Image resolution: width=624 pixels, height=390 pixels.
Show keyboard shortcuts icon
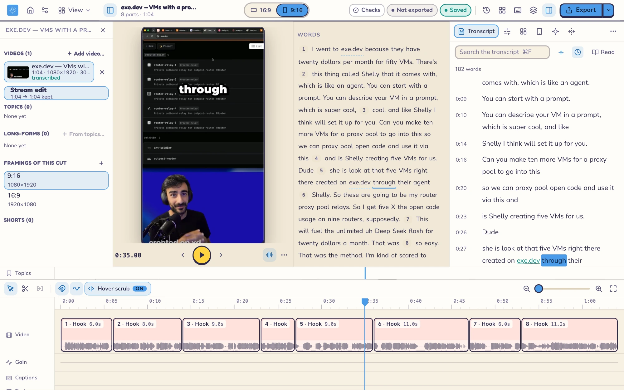click(518, 10)
